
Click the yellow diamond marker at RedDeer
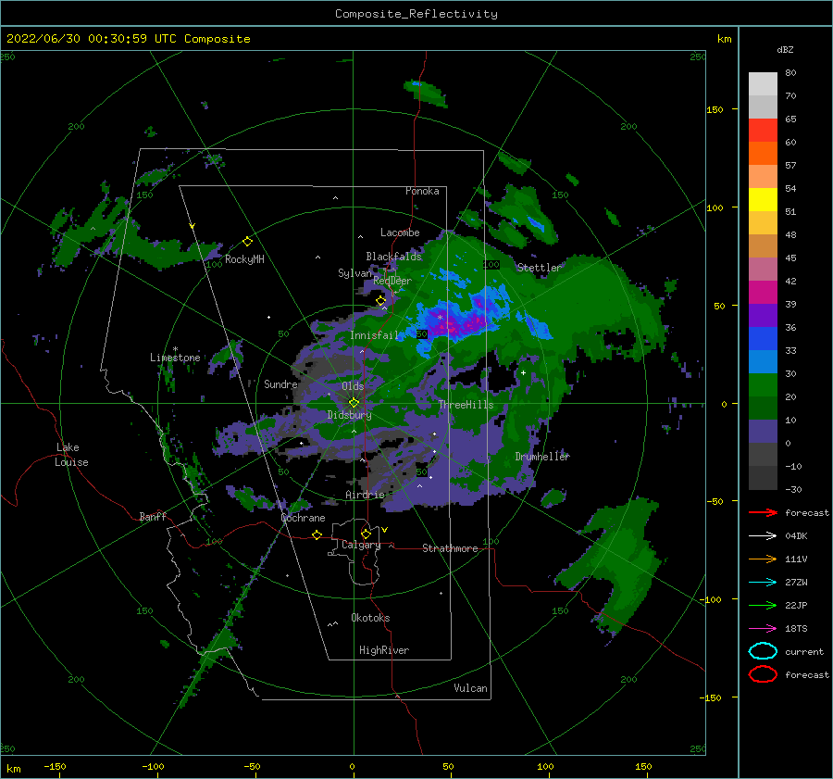pyautogui.click(x=380, y=301)
